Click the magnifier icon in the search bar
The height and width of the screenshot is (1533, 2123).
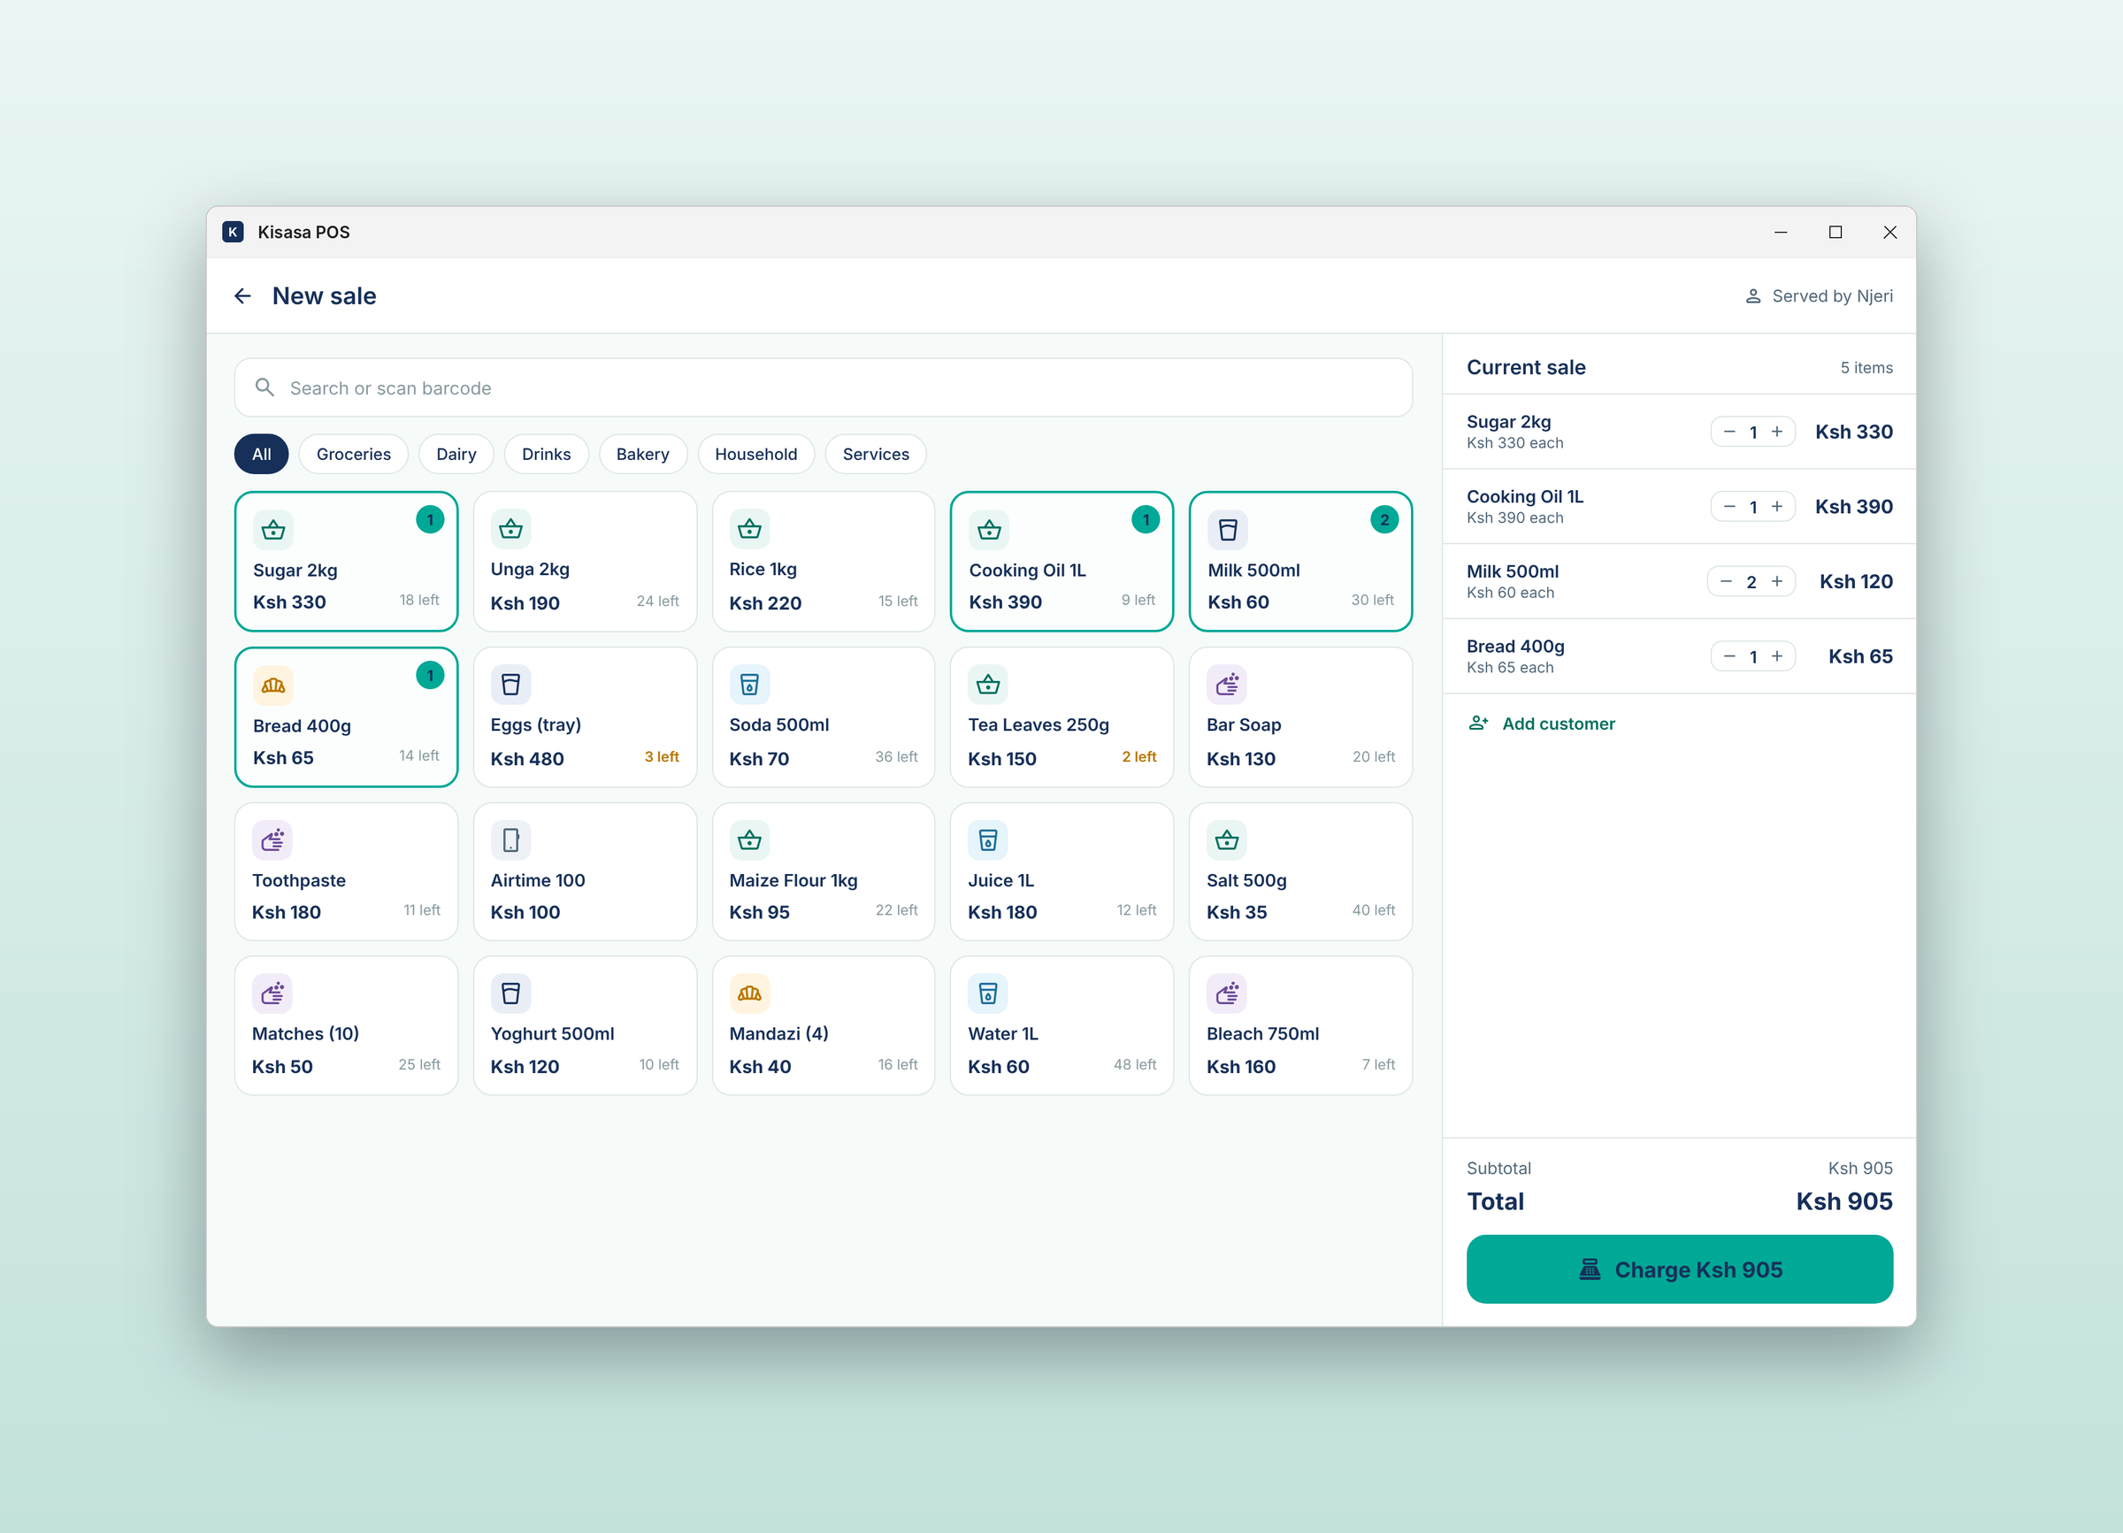tap(264, 387)
